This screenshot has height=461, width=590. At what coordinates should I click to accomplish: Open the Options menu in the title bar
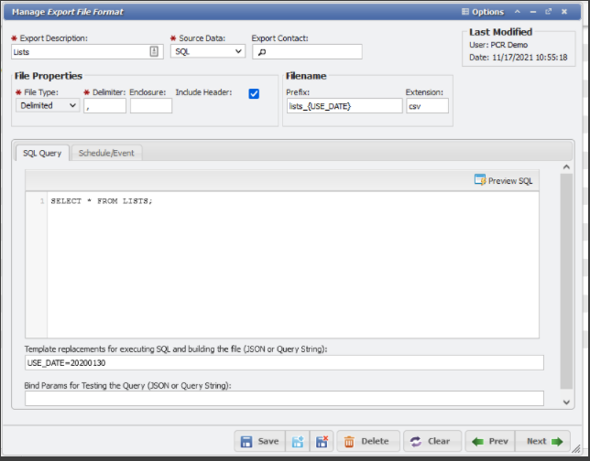[482, 12]
